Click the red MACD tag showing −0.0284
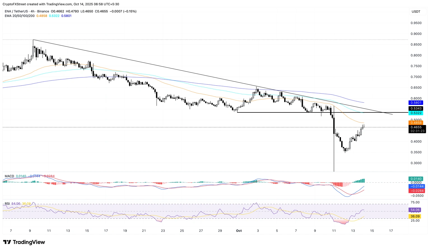 416,190
